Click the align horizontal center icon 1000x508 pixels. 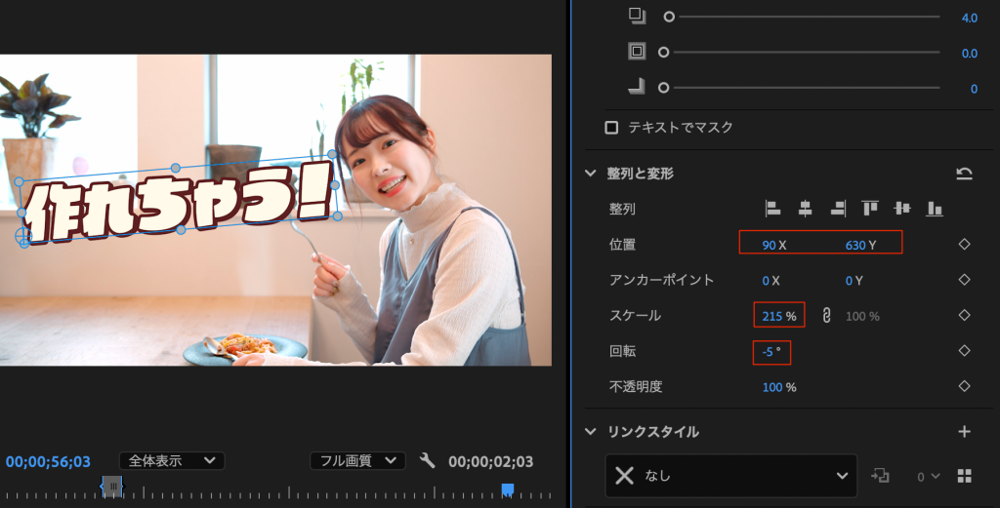click(805, 208)
